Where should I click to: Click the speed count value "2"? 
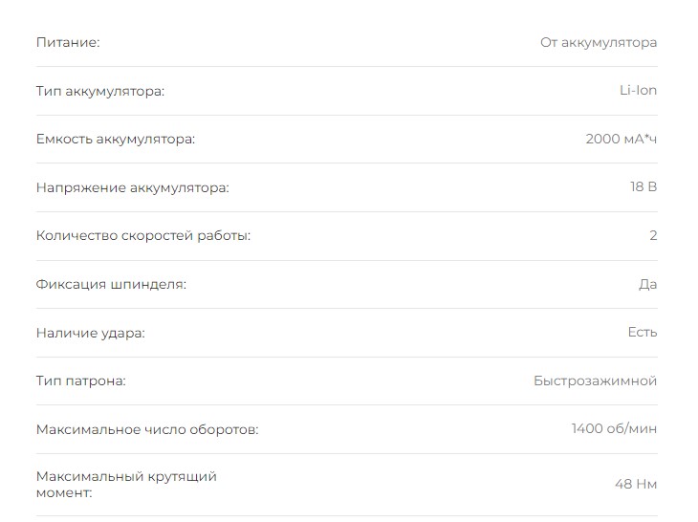point(653,236)
